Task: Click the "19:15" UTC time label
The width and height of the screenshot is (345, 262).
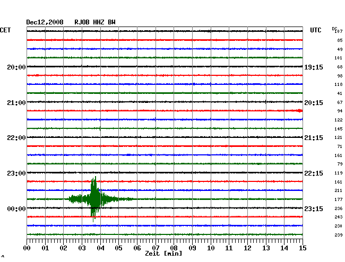Action: [314, 67]
